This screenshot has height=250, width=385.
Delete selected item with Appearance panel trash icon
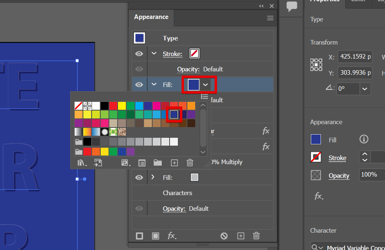click(x=256, y=236)
